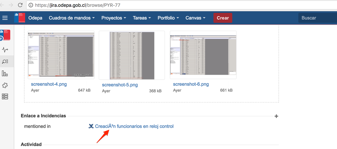Open the reports bar chart icon
This screenshot has height=149, width=337.
[x=5, y=73]
